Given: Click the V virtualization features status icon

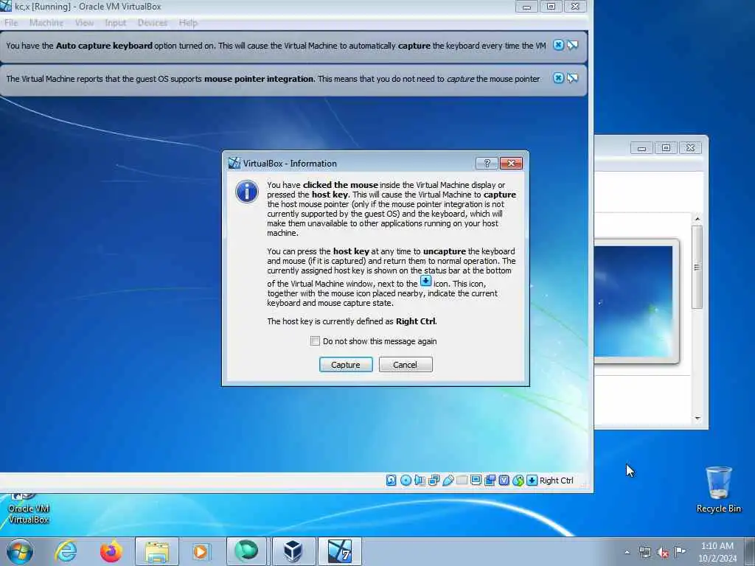Looking at the screenshot, I should click(504, 481).
